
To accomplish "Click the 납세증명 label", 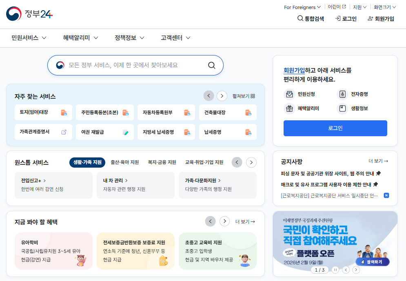I will click(x=213, y=132).
